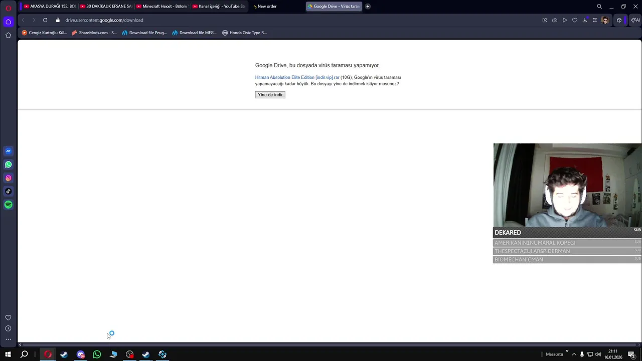Open the volume speaker tray icon

pos(598,354)
